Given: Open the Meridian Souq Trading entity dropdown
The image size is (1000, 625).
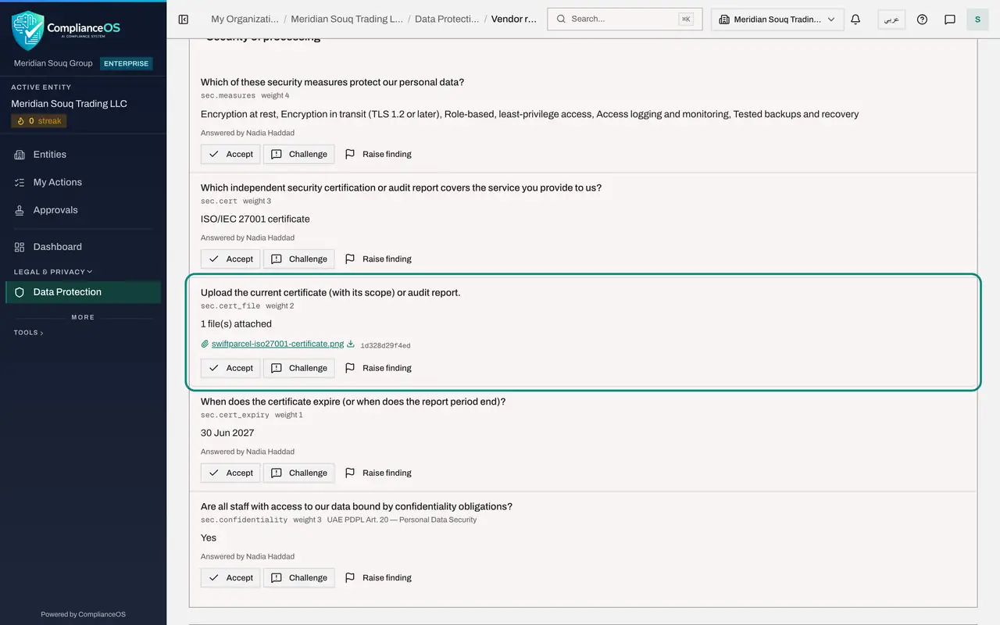Looking at the screenshot, I should (777, 20).
